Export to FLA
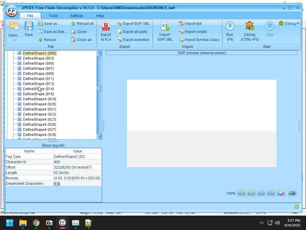 [106, 31]
